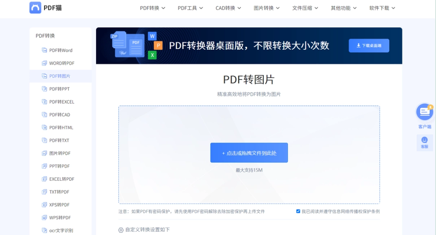The image size is (436, 235).
Task: Click the 图片转PDF sidebar icon
Action: pos(44,153)
